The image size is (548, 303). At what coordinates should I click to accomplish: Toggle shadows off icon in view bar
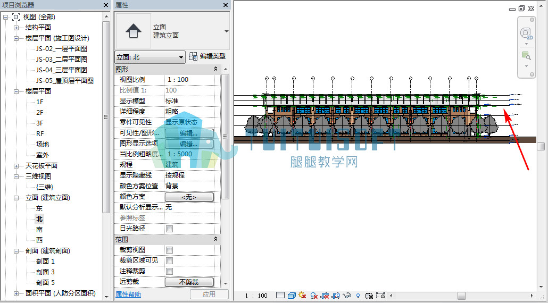pyautogui.click(x=313, y=296)
